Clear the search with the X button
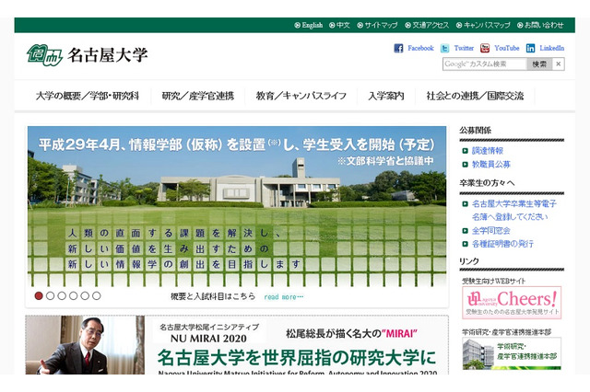This screenshot has height=392, width=590. [559, 64]
